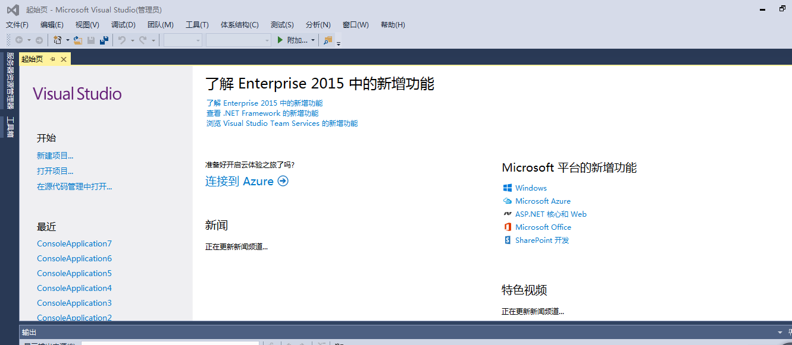Expand the 附加 debug target dropdown arrow
Image resolution: width=792 pixels, height=345 pixels.
[313, 40]
